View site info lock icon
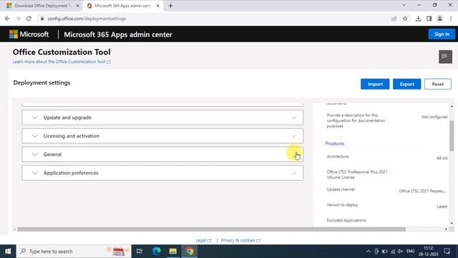This screenshot has height=258, width=458. [x=42, y=19]
